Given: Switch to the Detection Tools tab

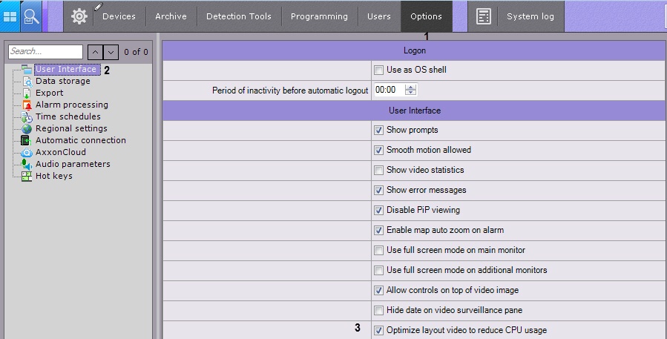Looking at the screenshot, I should [239, 16].
